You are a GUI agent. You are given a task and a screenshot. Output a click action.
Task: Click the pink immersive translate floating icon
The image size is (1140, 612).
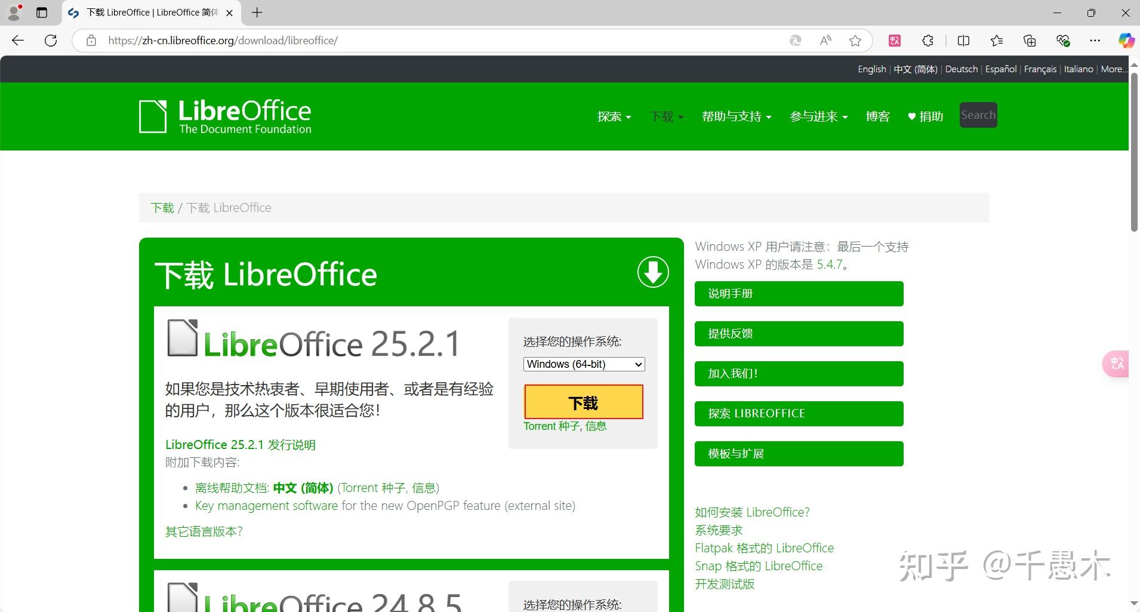[x=1117, y=363]
